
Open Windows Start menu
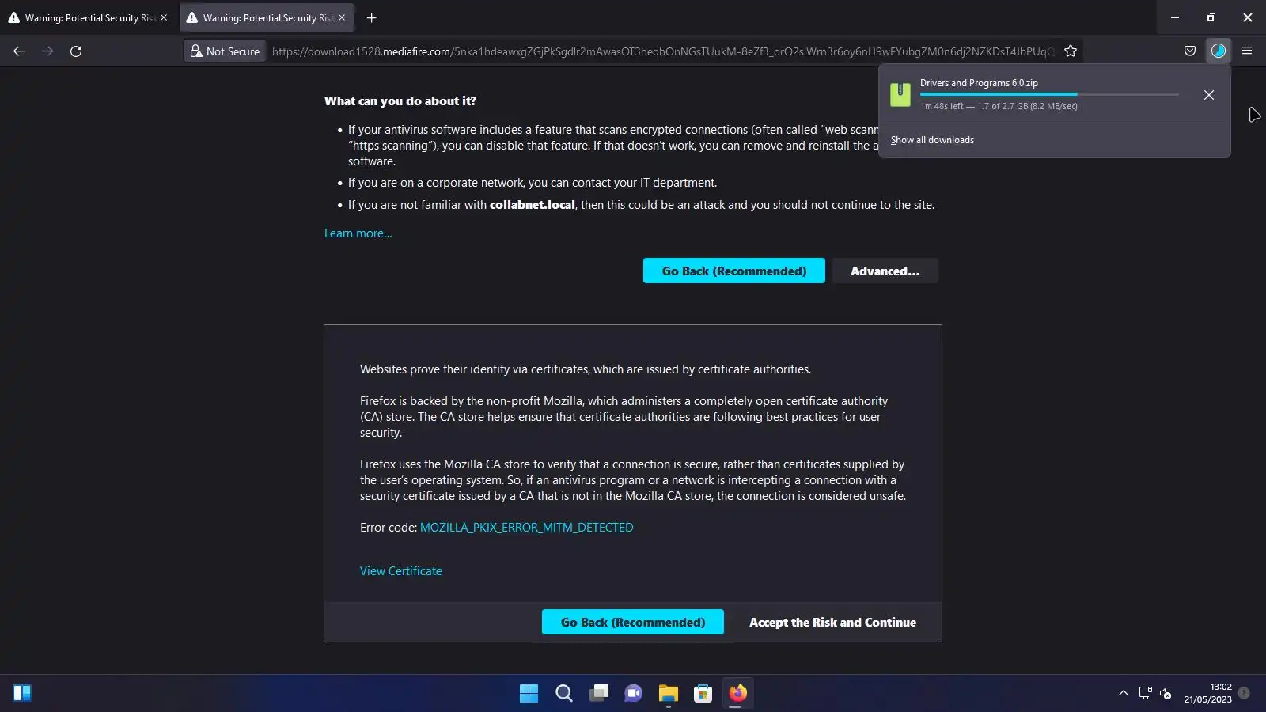tap(529, 694)
